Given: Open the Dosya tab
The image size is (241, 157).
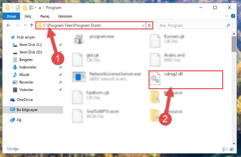Looking at the screenshot, I should tap(11, 16).
